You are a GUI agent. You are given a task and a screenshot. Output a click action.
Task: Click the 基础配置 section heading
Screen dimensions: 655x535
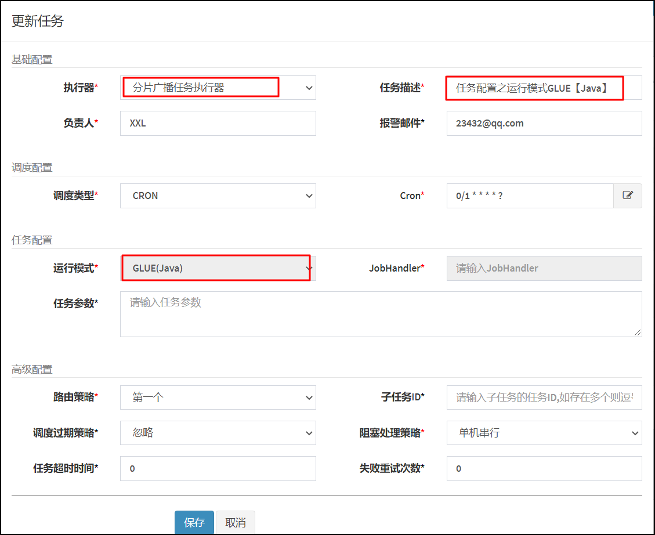tap(32, 59)
